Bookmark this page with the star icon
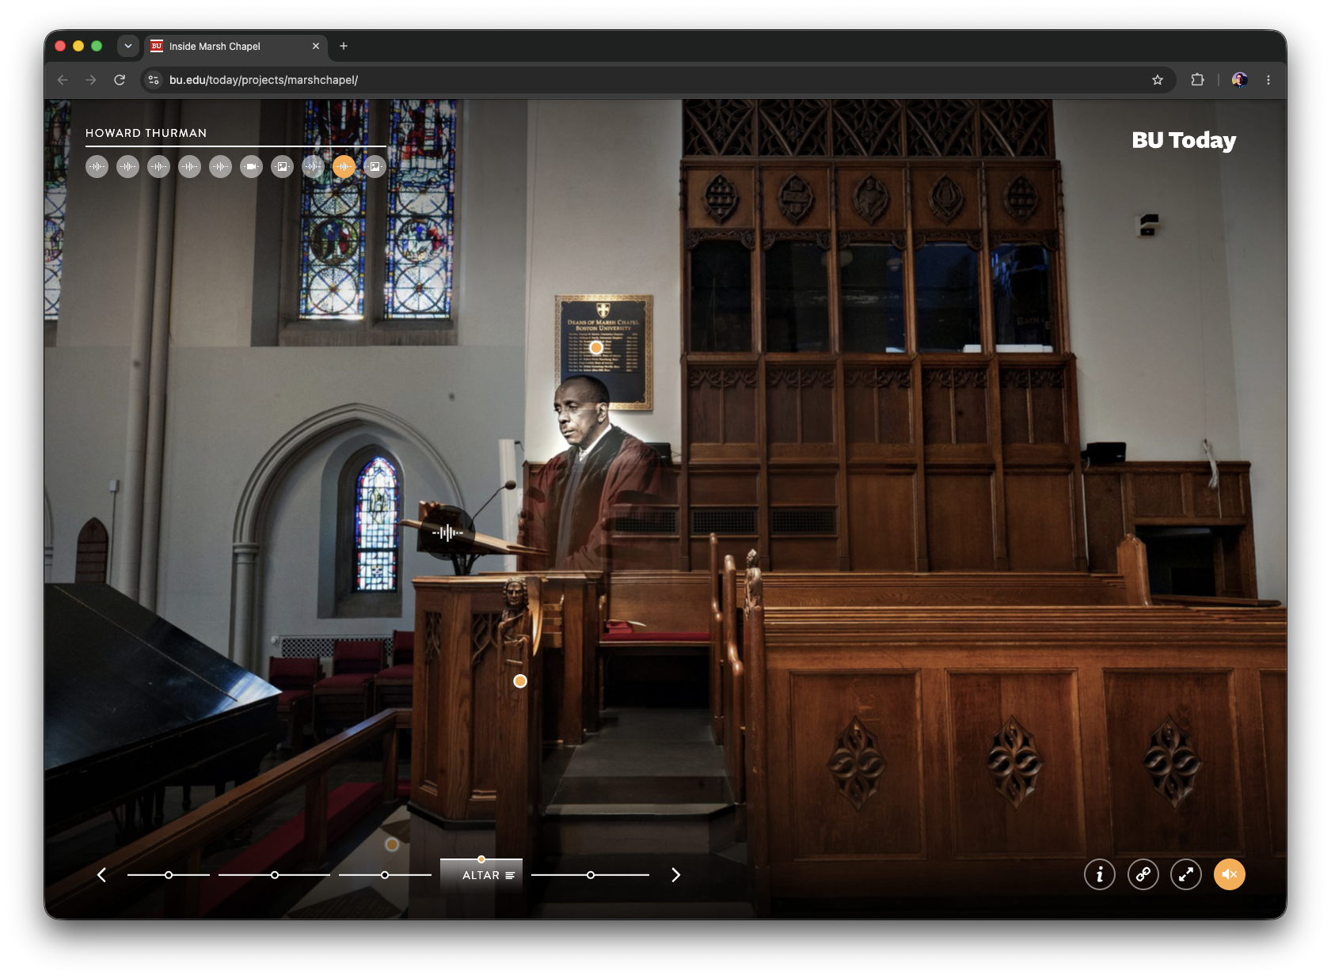Image resolution: width=1331 pixels, height=978 pixels. point(1158,80)
